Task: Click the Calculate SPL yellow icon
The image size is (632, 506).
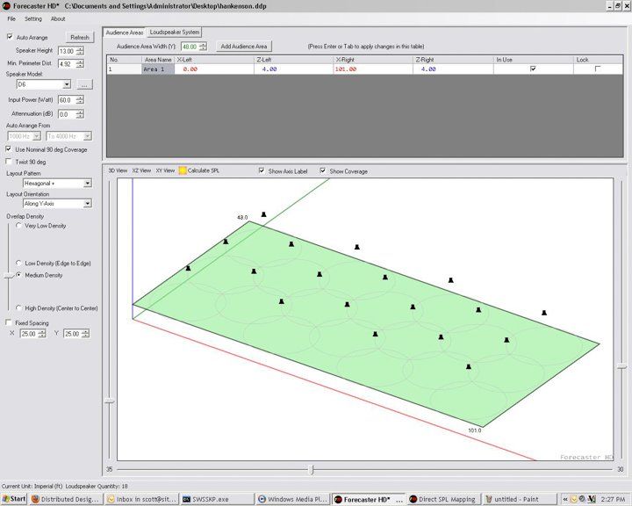Action: click(183, 170)
